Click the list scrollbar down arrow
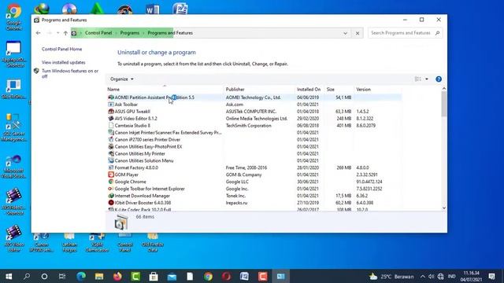Viewport: 504px width, 283px height. pos(444,208)
